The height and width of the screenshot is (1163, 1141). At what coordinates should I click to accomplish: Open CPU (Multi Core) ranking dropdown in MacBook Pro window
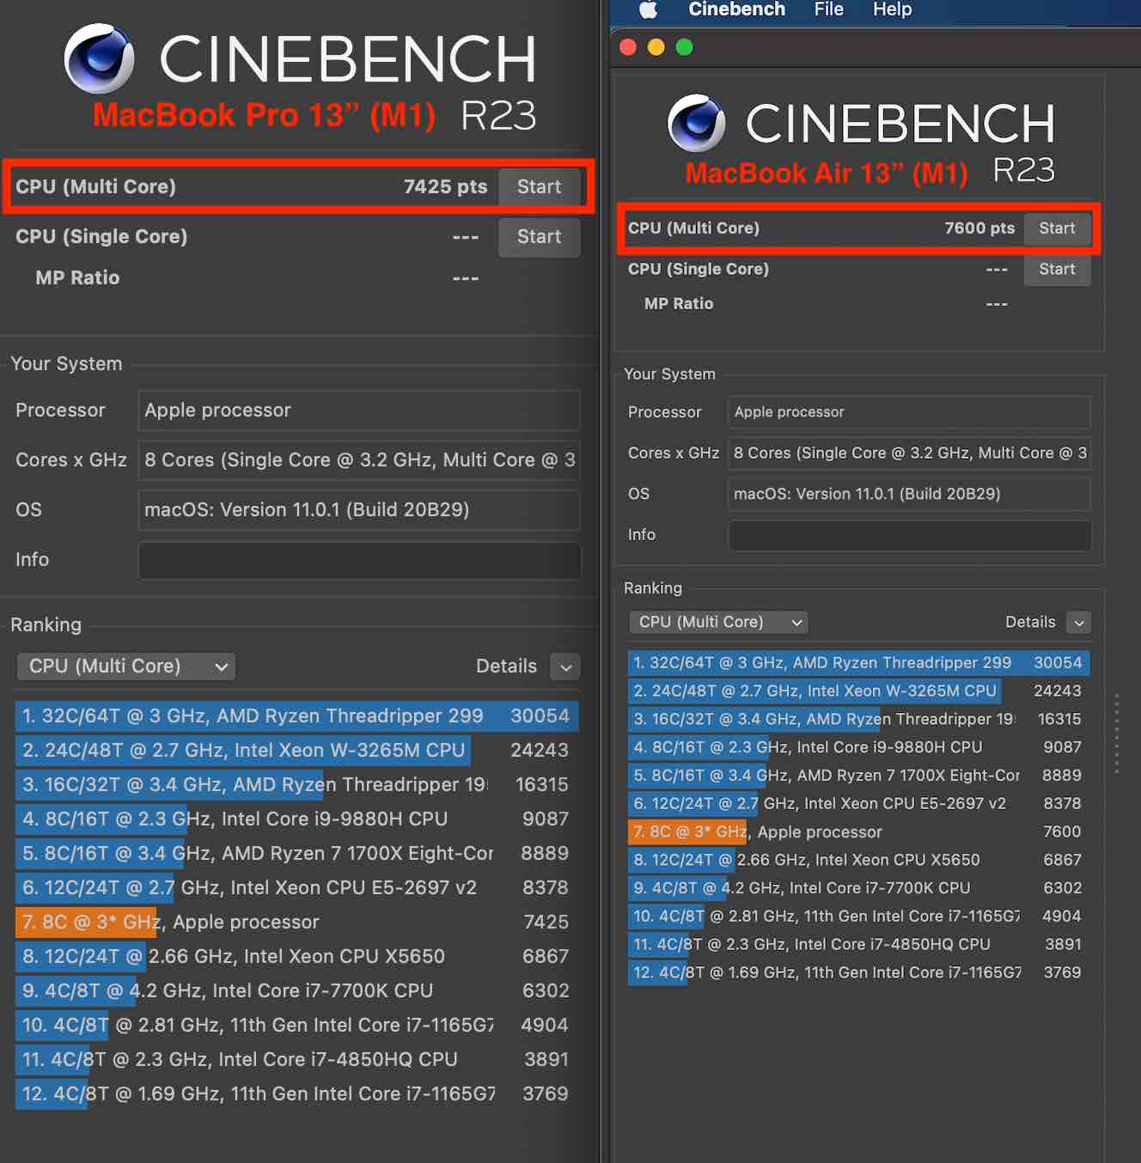pos(126,667)
